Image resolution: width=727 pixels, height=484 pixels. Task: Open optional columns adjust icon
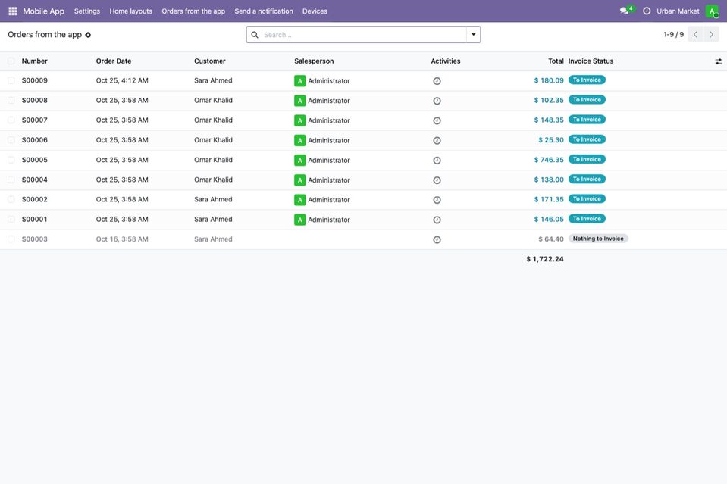click(x=718, y=61)
